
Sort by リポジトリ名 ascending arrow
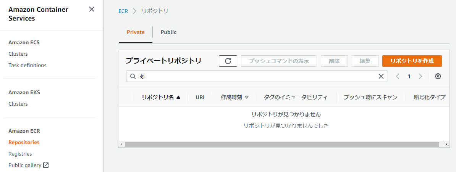(x=178, y=97)
